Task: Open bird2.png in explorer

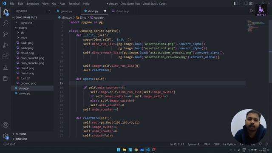Action: 27,48
